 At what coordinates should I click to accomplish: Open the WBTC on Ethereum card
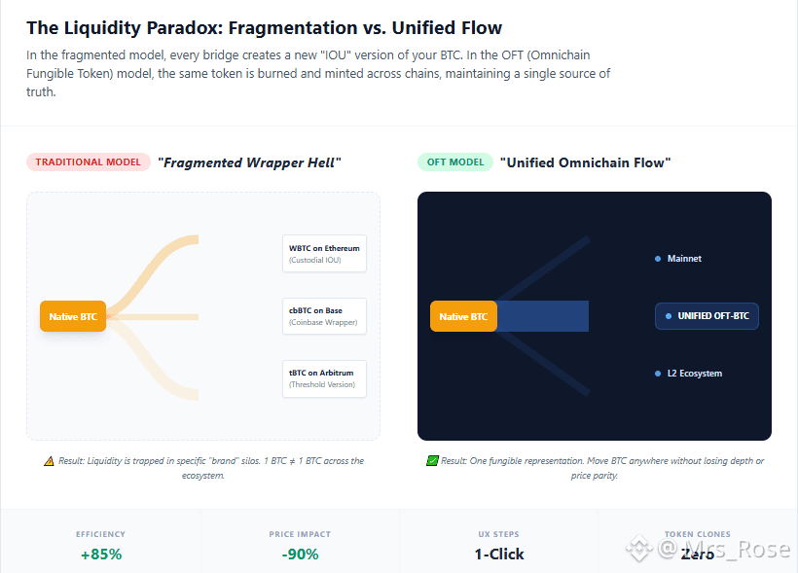(324, 253)
